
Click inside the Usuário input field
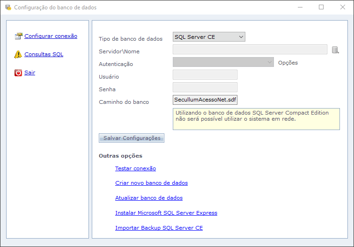(x=205, y=75)
